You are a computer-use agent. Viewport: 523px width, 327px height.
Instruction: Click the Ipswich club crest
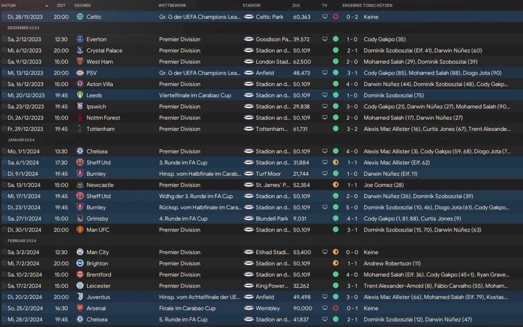tap(80, 106)
